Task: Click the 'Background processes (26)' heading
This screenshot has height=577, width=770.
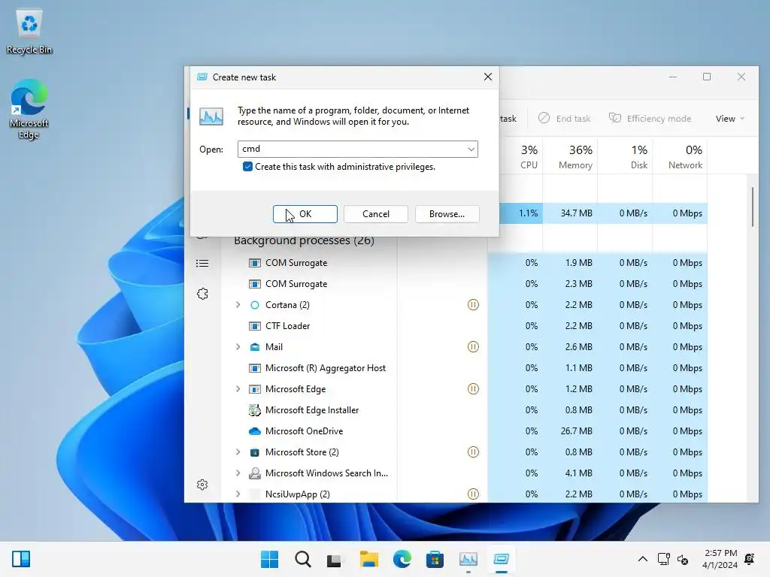Action: [x=304, y=240]
